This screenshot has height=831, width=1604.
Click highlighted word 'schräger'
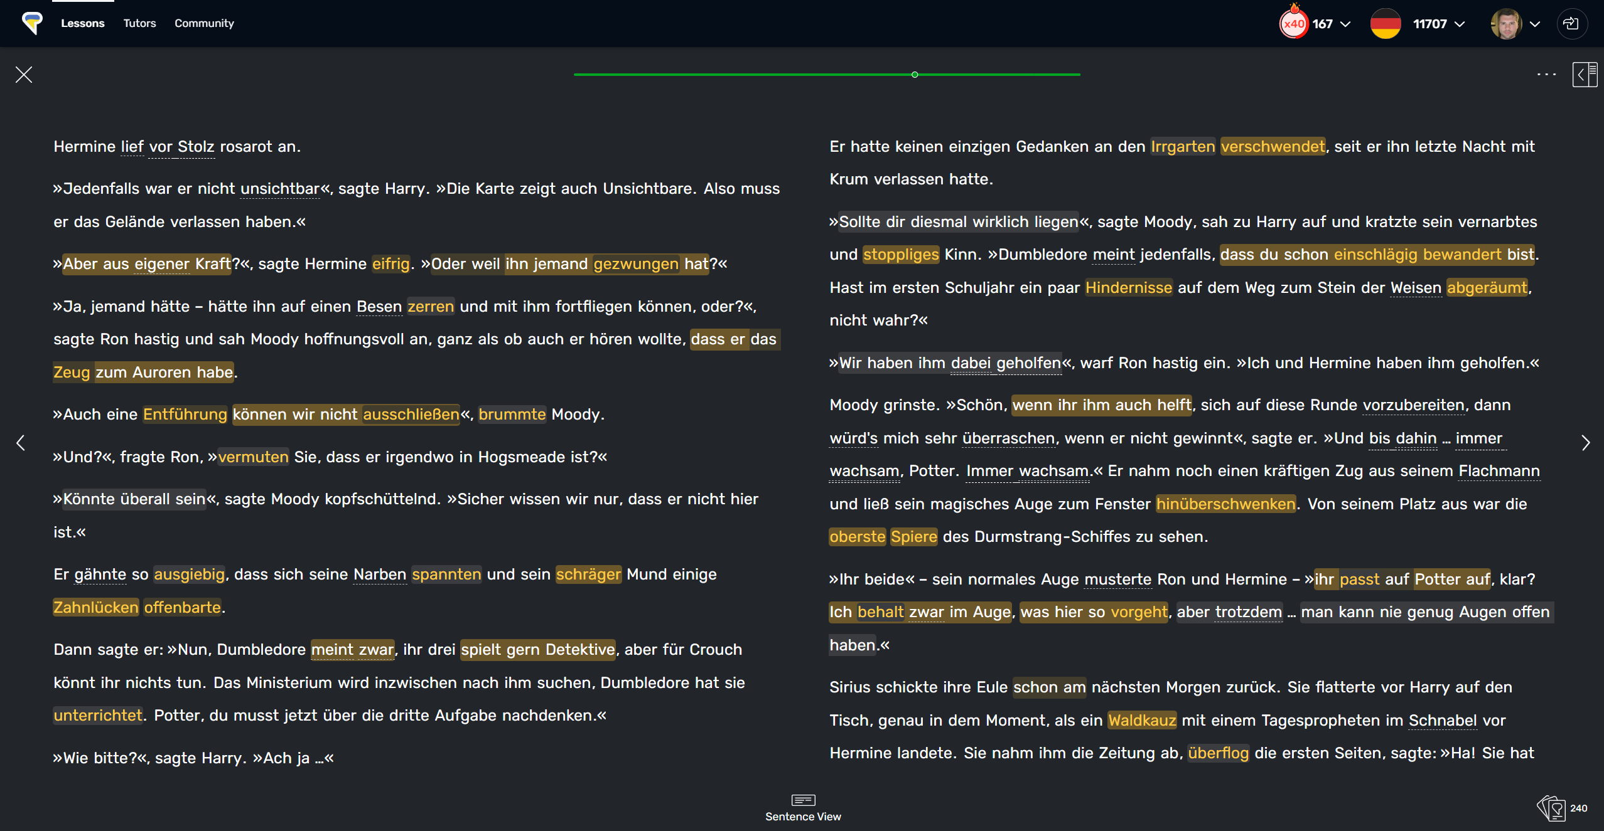(x=589, y=574)
